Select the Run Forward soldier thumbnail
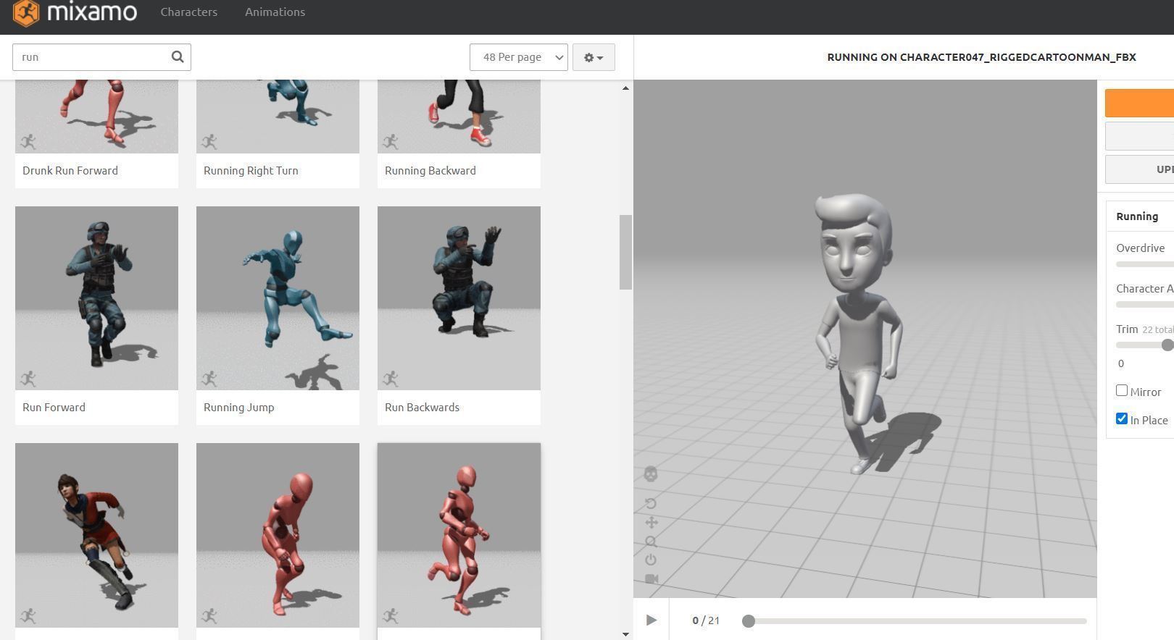1174x640 pixels. 96,298
